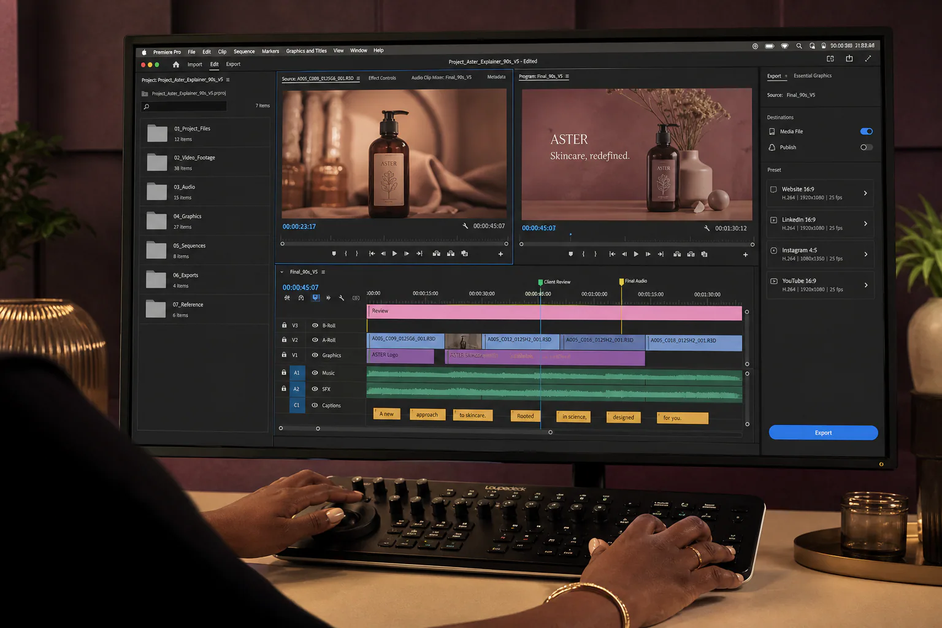Viewport: 942px width, 628px height.
Task: Click green Client Review marker
Action: click(x=540, y=282)
